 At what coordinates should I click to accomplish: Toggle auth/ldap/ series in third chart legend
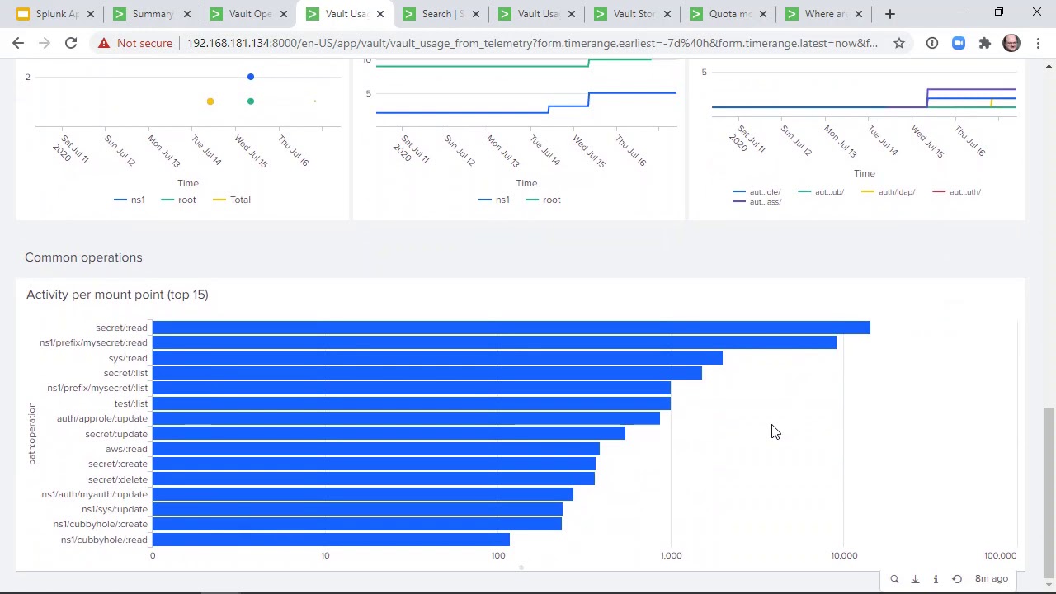pyautogui.click(x=888, y=192)
